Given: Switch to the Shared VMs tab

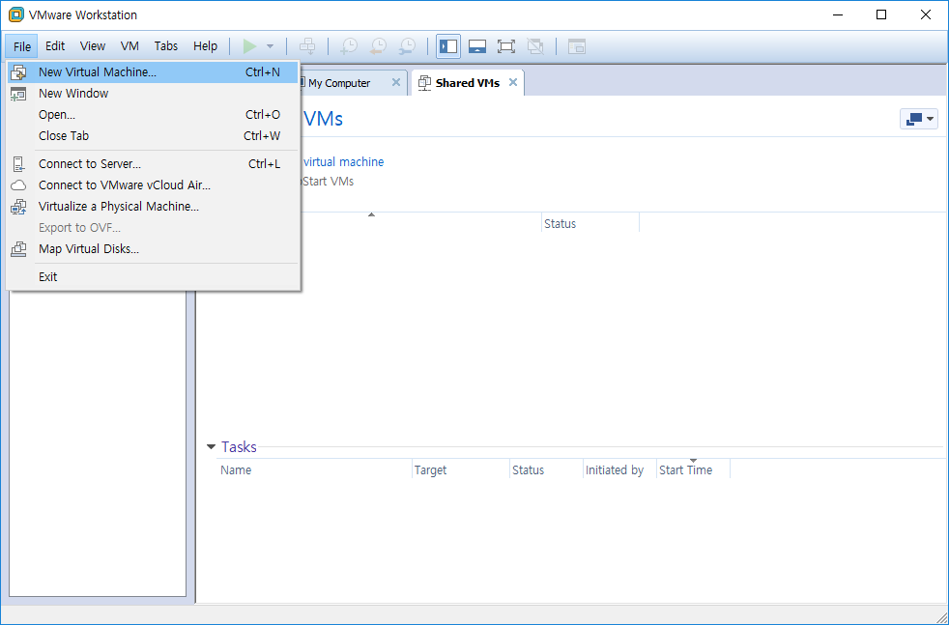Looking at the screenshot, I should click(467, 83).
